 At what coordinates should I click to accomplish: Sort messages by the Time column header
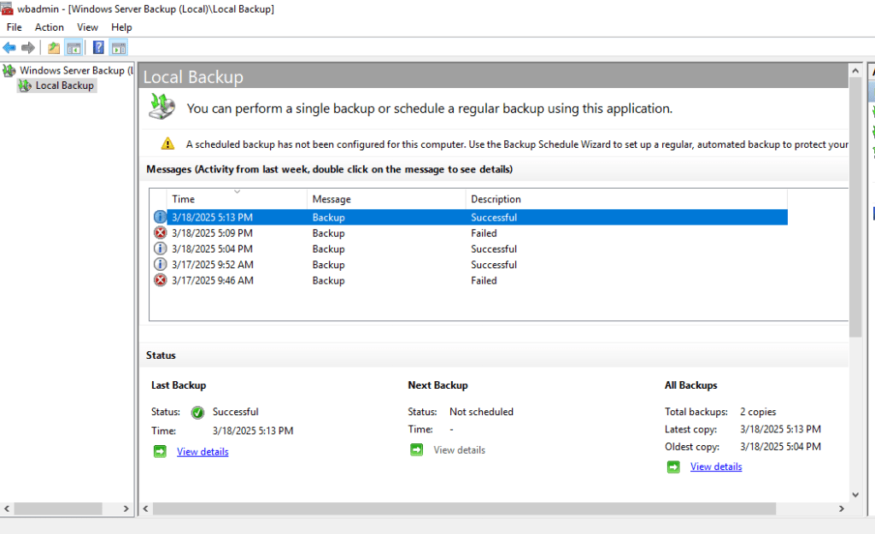[237, 199]
